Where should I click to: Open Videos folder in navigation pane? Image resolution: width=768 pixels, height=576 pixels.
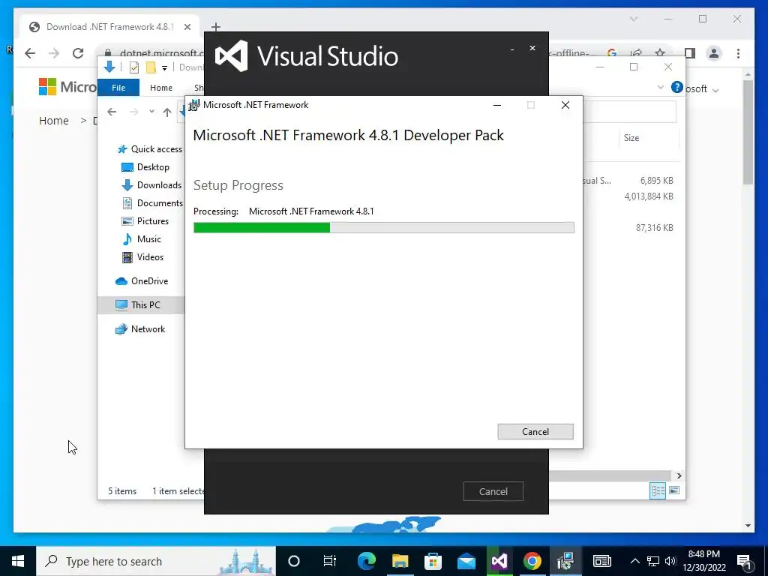(142, 257)
